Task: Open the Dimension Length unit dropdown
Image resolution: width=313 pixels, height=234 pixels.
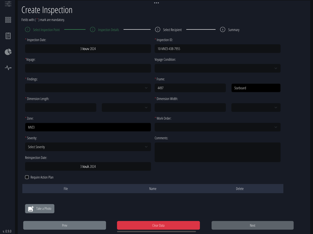Action: [x=126, y=107]
